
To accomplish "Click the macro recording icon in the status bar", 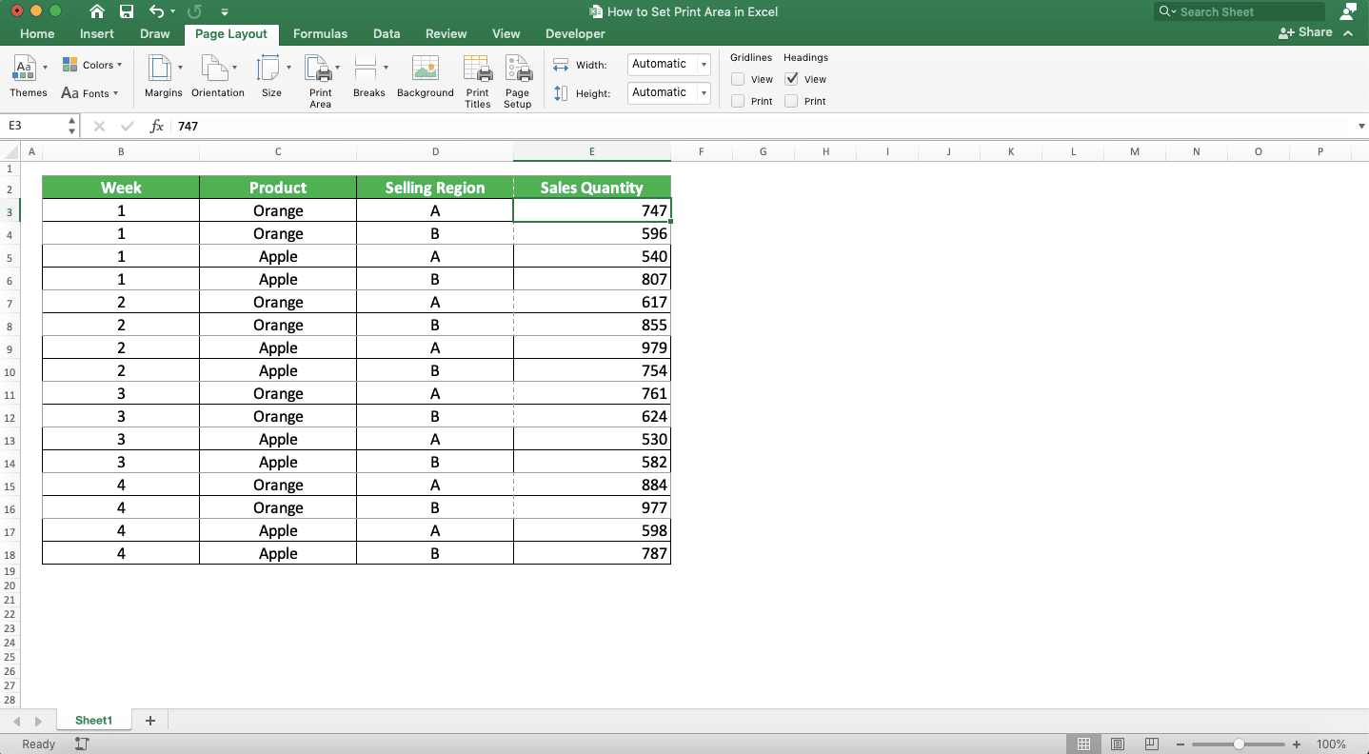I will 82,744.
